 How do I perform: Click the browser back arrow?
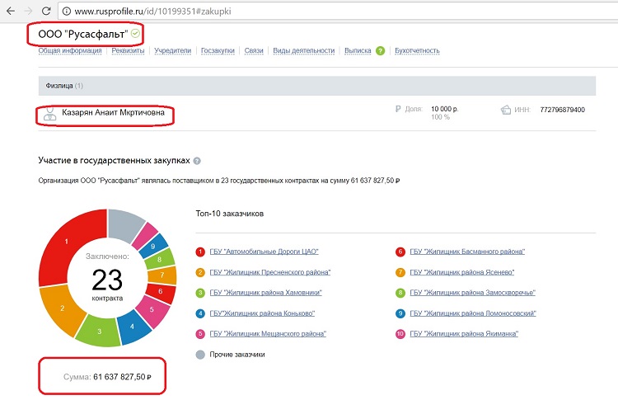[11, 11]
